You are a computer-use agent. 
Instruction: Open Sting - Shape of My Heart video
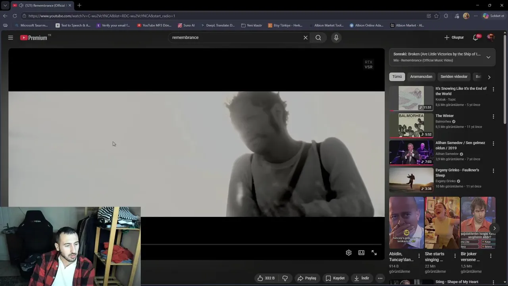457,282
